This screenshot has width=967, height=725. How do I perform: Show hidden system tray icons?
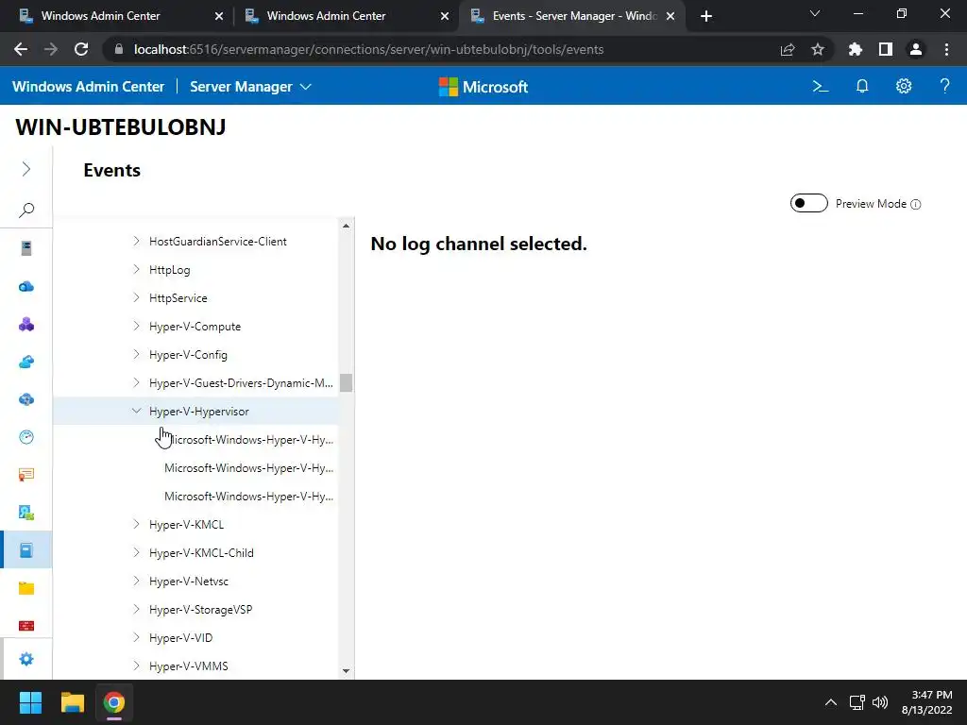pos(831,702)
